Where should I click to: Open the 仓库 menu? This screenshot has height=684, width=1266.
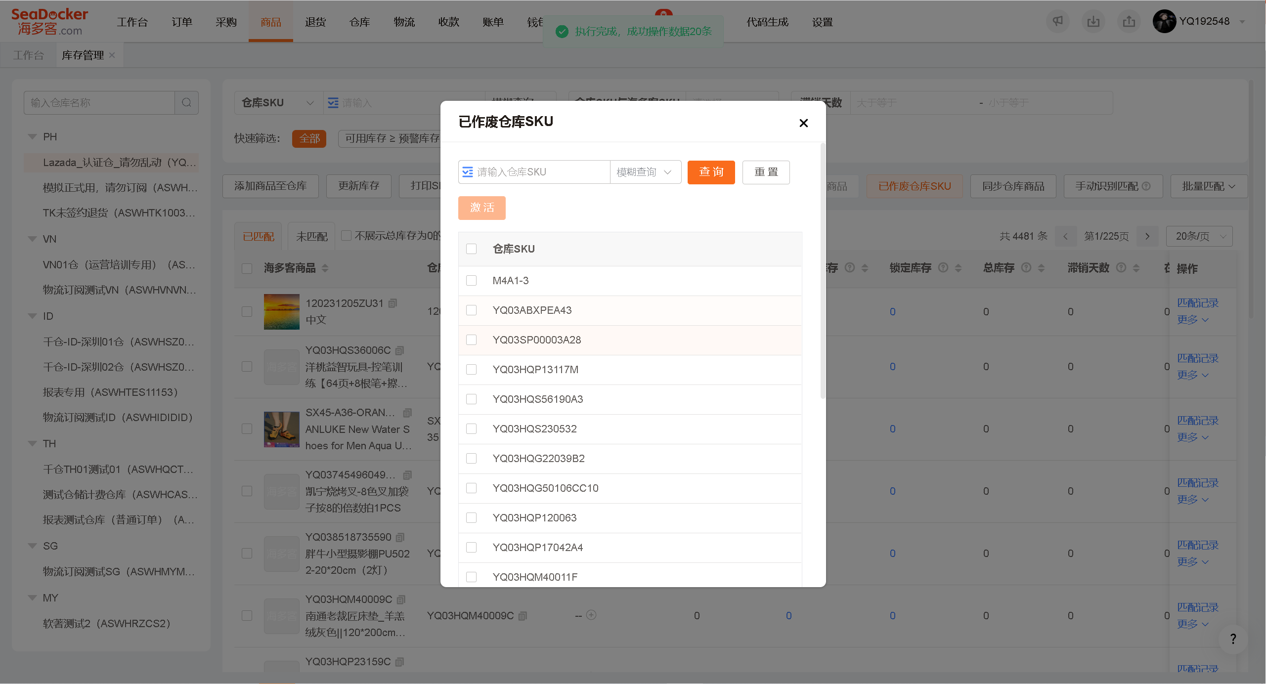pos(360,22)
